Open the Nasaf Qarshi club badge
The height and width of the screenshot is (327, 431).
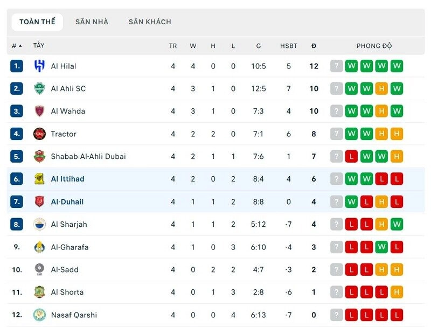40,315
